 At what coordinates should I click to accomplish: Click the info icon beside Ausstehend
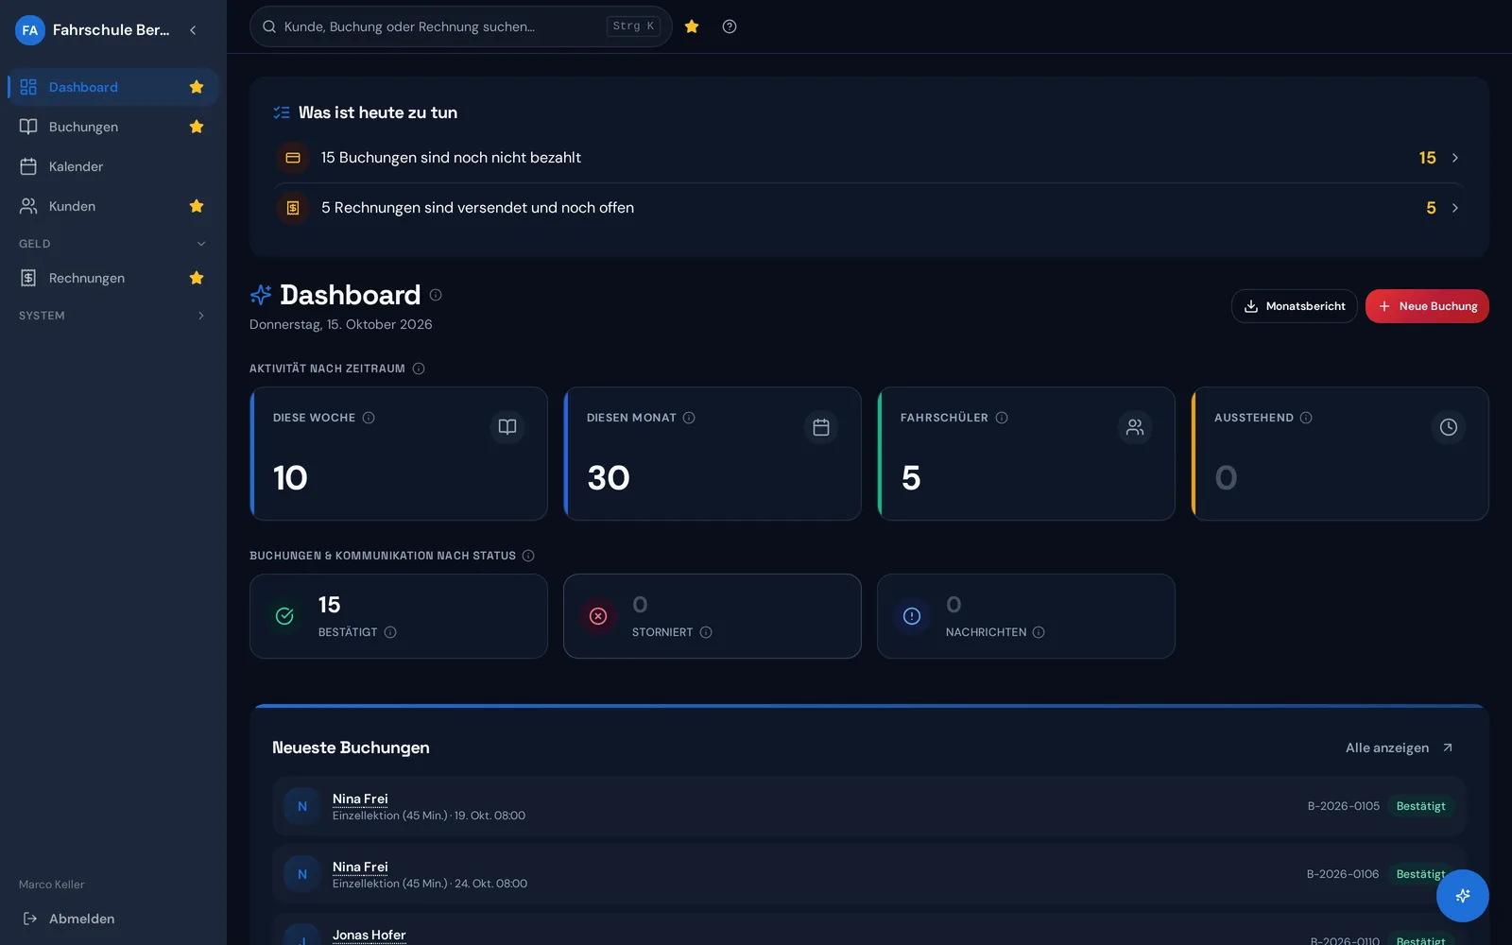coord(1306,418)
